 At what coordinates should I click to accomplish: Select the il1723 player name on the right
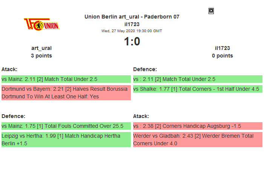(x=223, y=48)
